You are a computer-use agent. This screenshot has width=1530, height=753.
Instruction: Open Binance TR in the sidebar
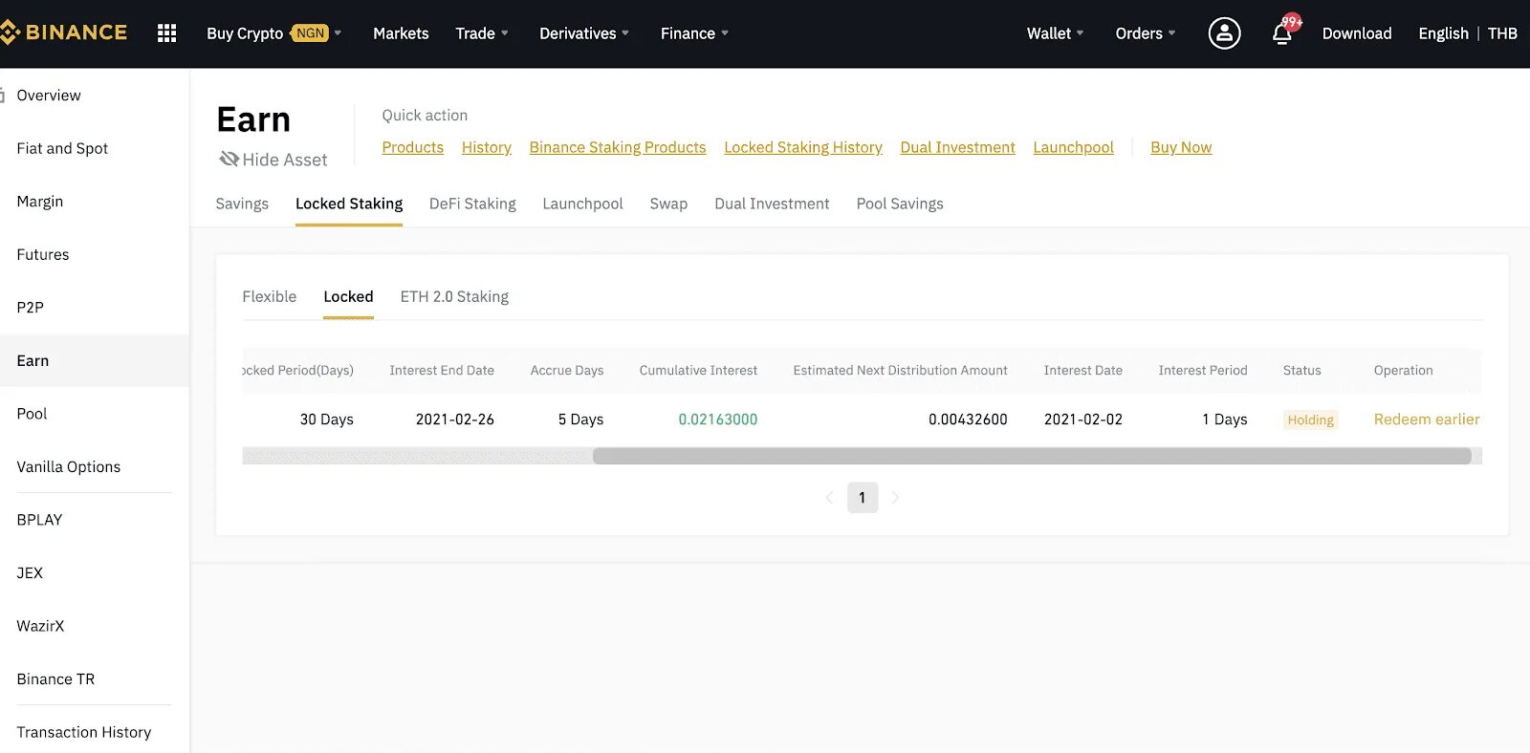(55, 678)
